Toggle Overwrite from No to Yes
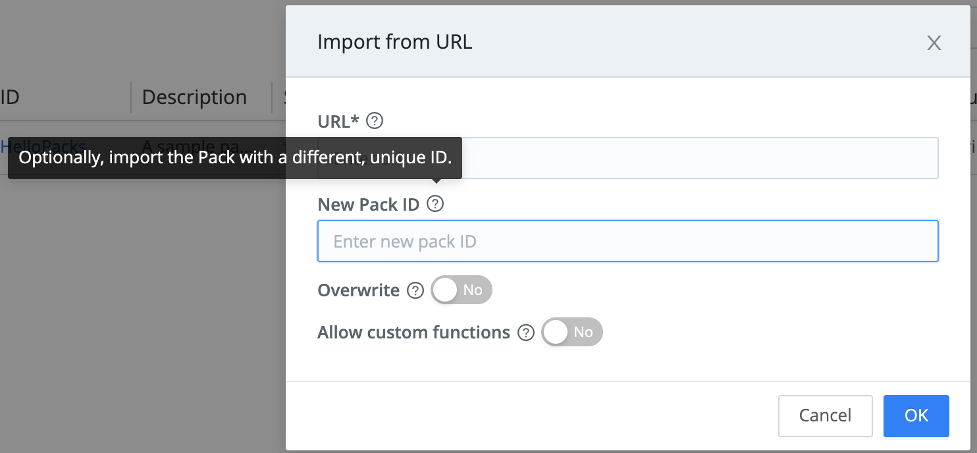 [461, 290]
